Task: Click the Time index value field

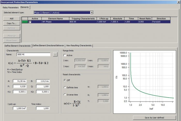Action: (x=43, y=108)
